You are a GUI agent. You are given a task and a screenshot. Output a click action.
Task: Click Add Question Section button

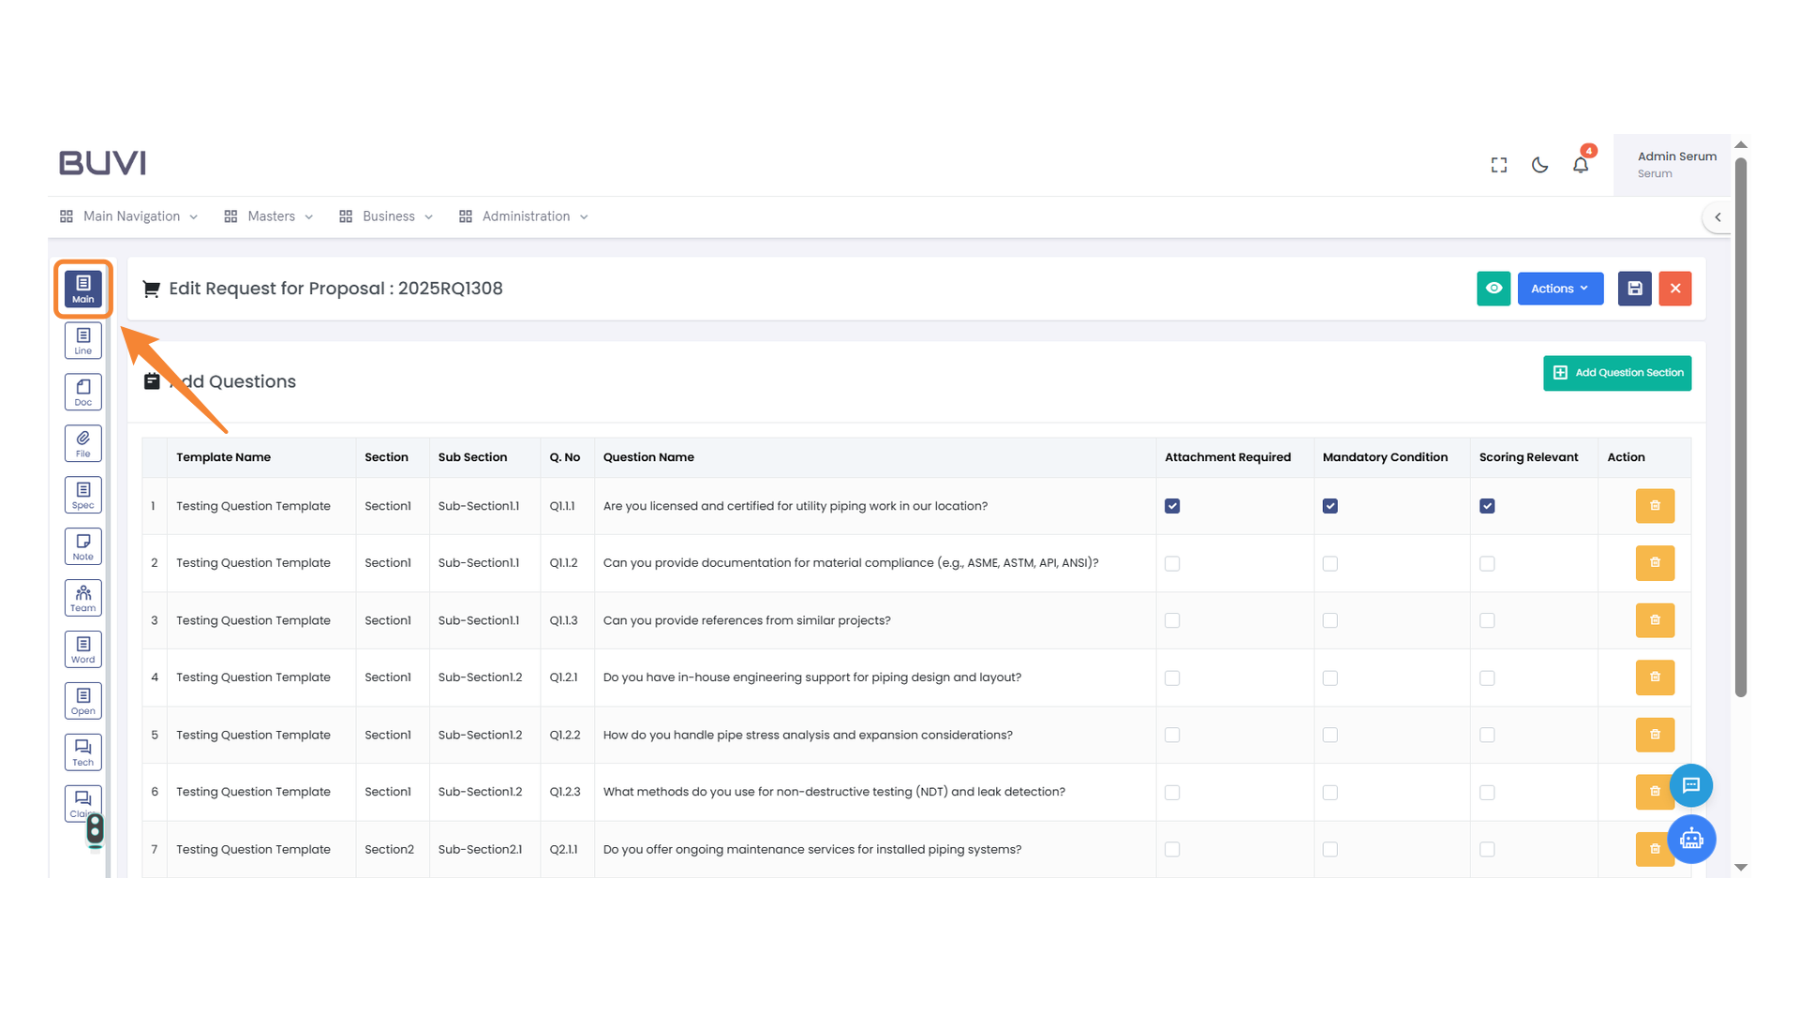coord(1617,373)
